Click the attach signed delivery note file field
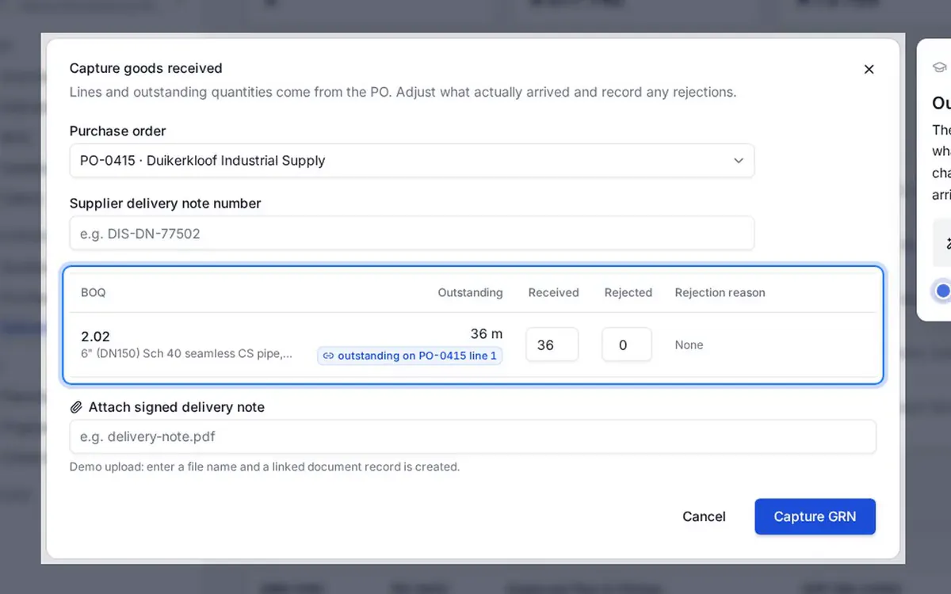The image size is (951, 594). point(473,436)
